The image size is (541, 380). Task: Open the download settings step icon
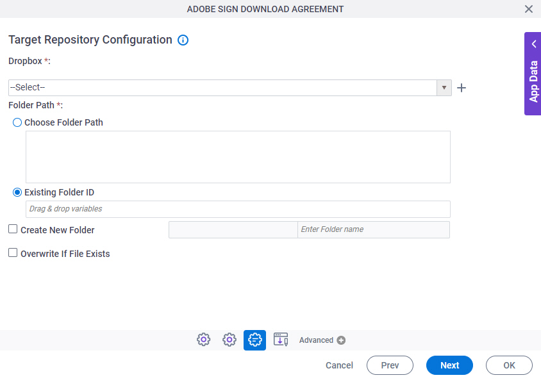pos(281,340)
